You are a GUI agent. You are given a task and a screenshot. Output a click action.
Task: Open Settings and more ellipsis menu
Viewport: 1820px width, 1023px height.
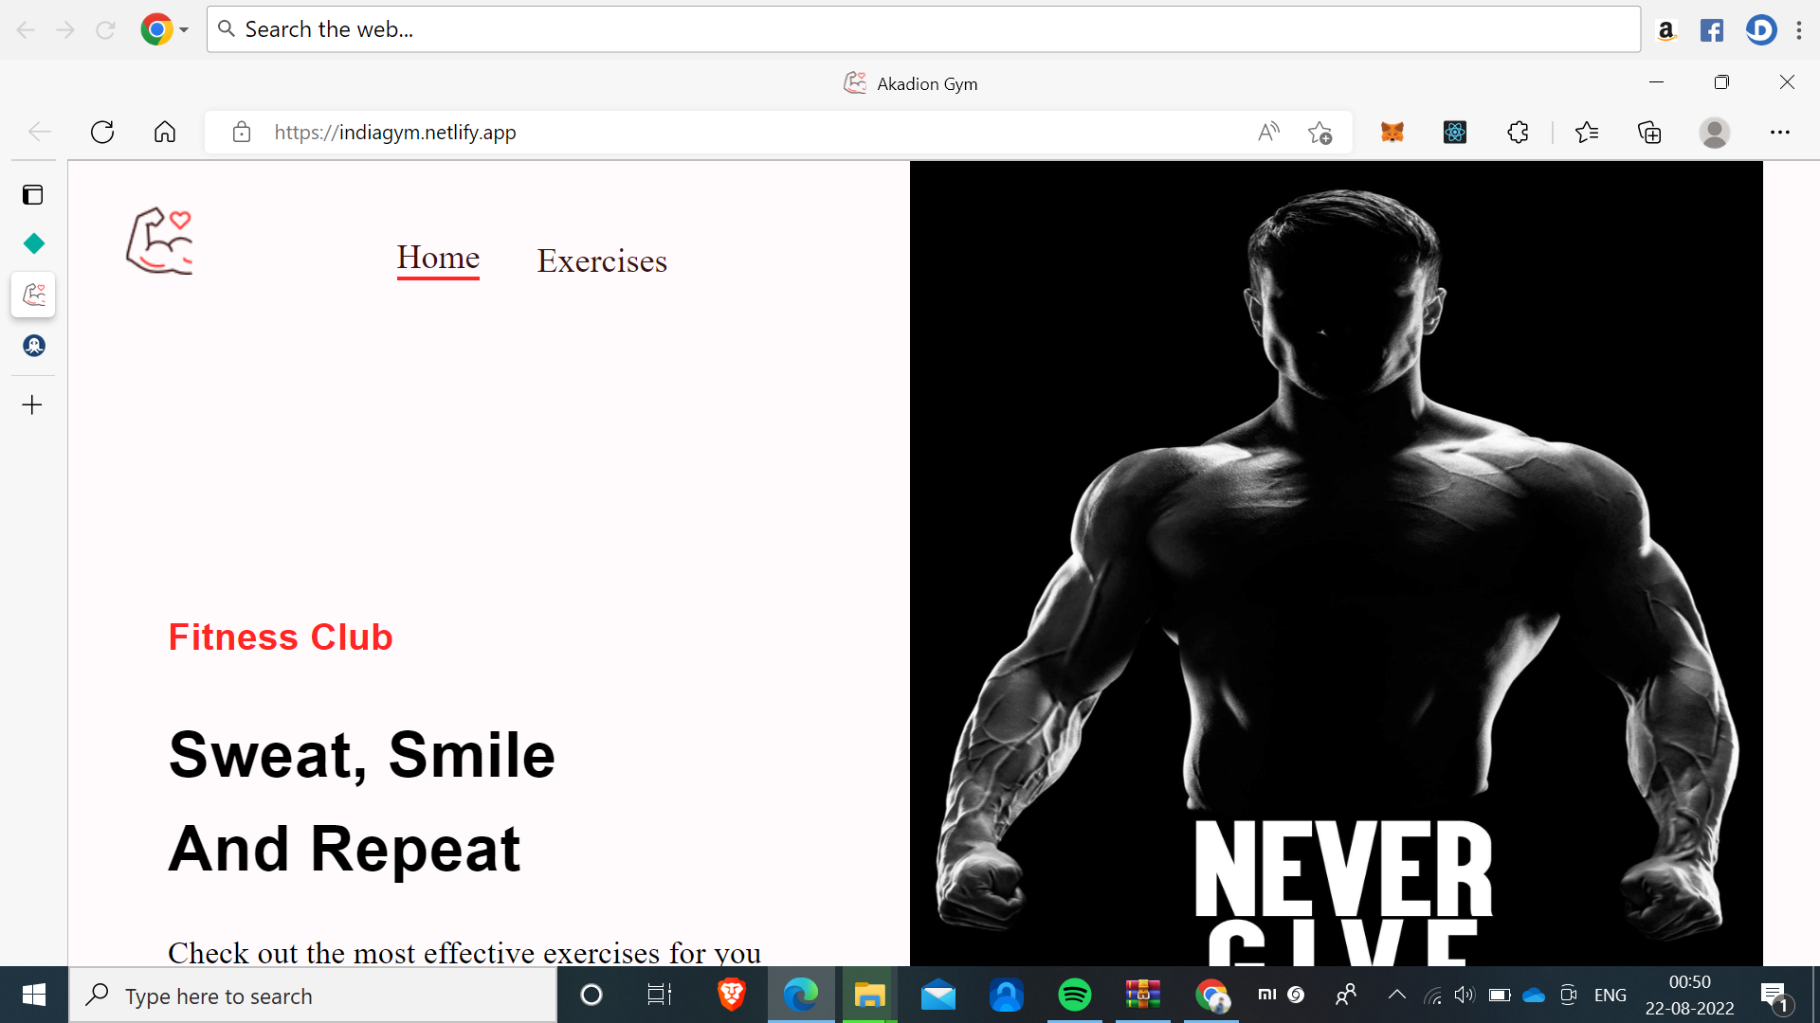click(x=1779, y=133)
